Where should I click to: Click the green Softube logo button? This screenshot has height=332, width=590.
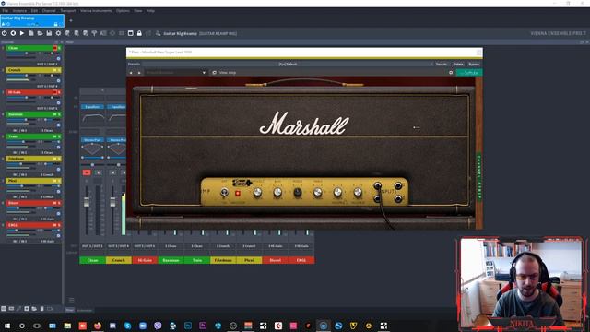pyautogui.click(x=469, y=73)
